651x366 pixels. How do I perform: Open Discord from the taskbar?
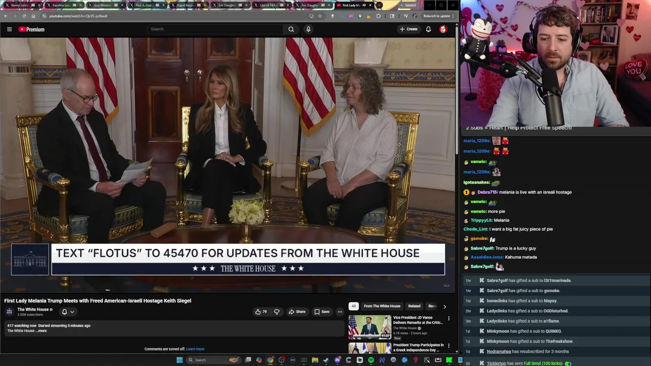337,360
